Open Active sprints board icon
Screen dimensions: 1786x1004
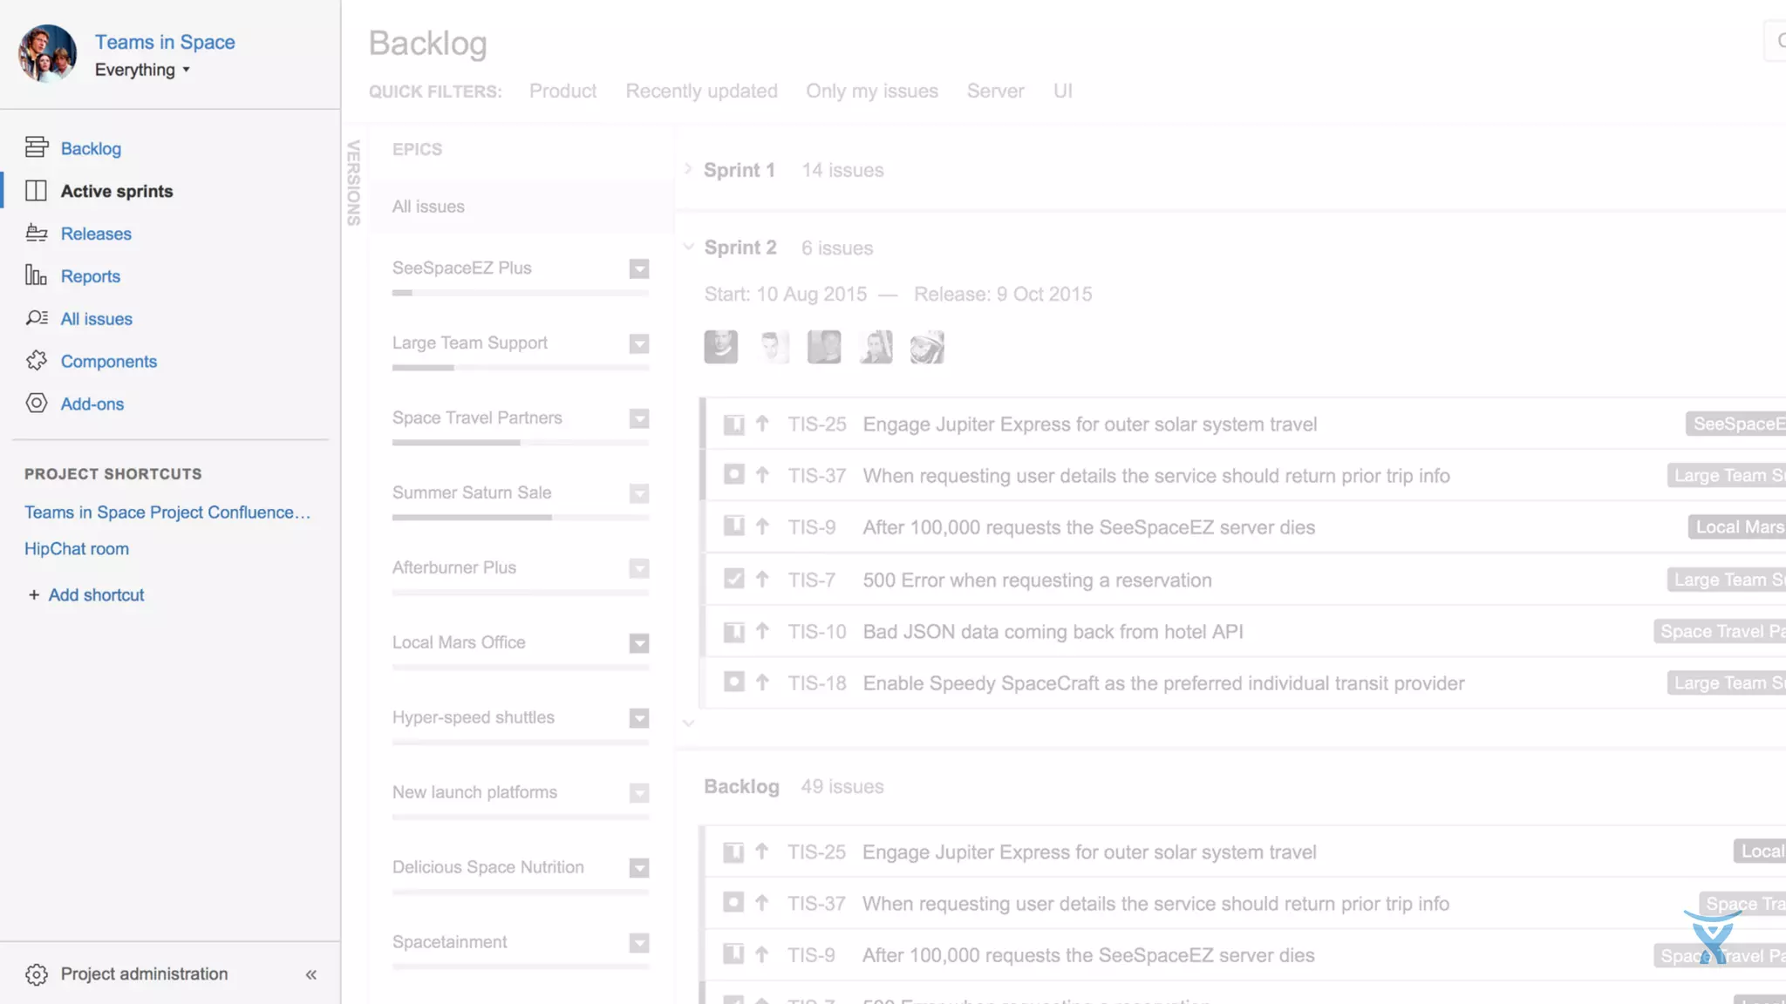tap(36, 191)
